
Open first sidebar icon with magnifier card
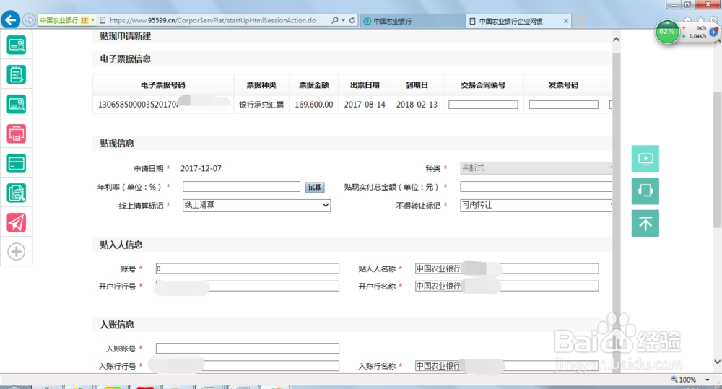click(16, 45)
